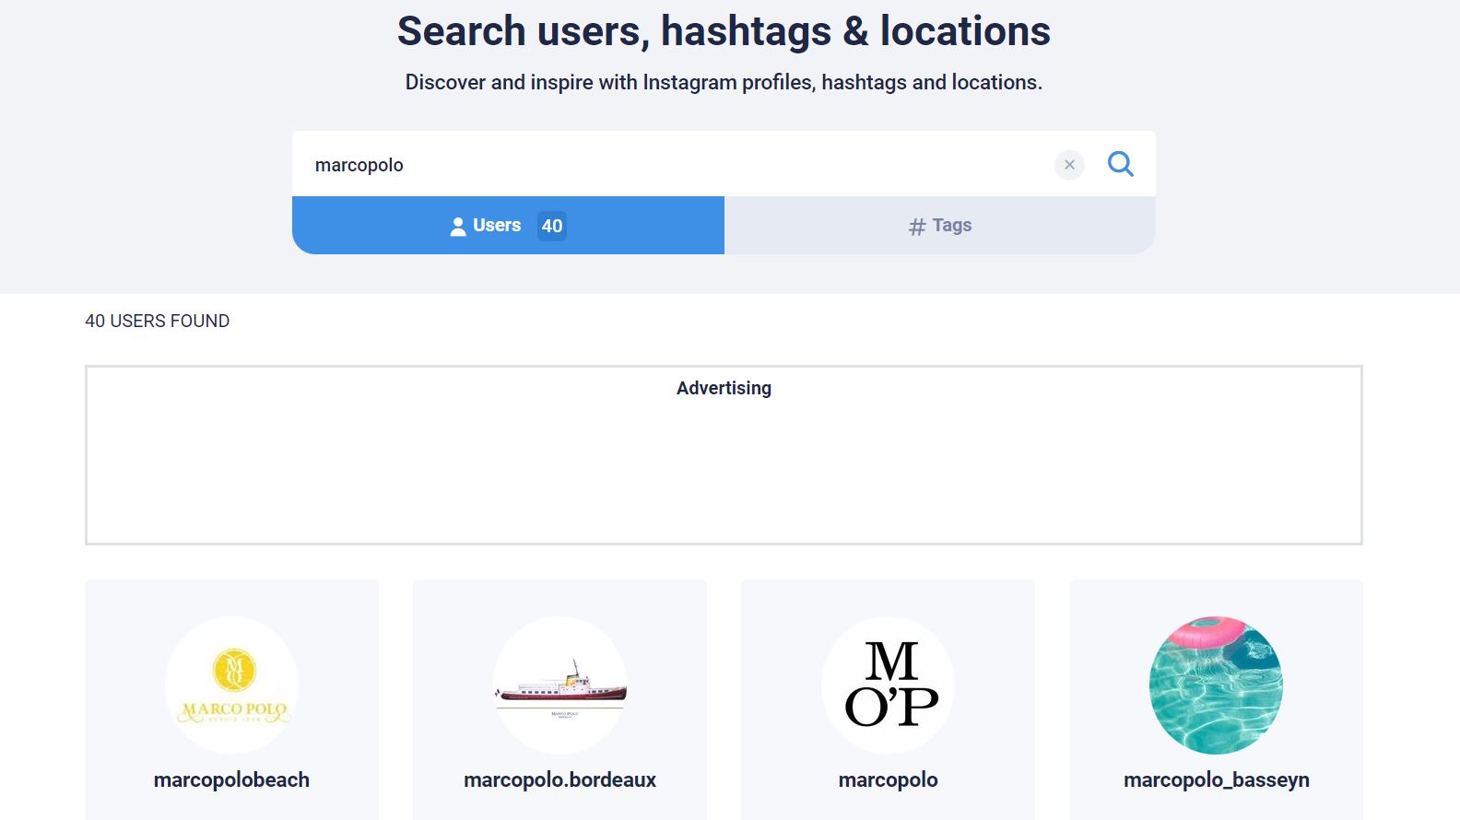Click the Search users, hashtags & locations heading
Image resolution: width=1460 pixels, height=820 pixels.
[x=724, y=30]
